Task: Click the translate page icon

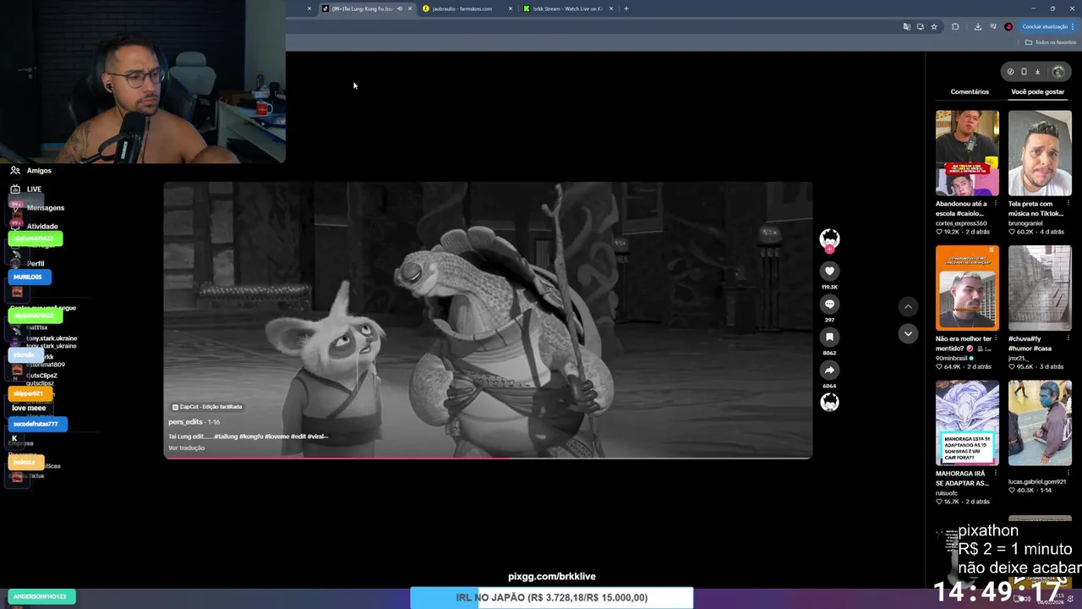Action: coord(907,26)
